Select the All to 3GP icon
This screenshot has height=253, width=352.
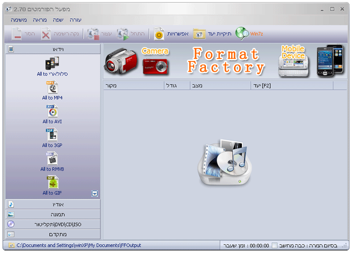pos(52,135)
